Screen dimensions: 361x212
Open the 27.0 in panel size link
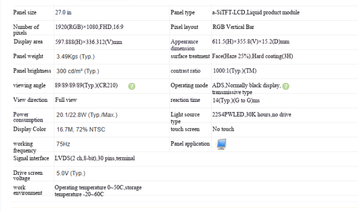pos(63,12)
